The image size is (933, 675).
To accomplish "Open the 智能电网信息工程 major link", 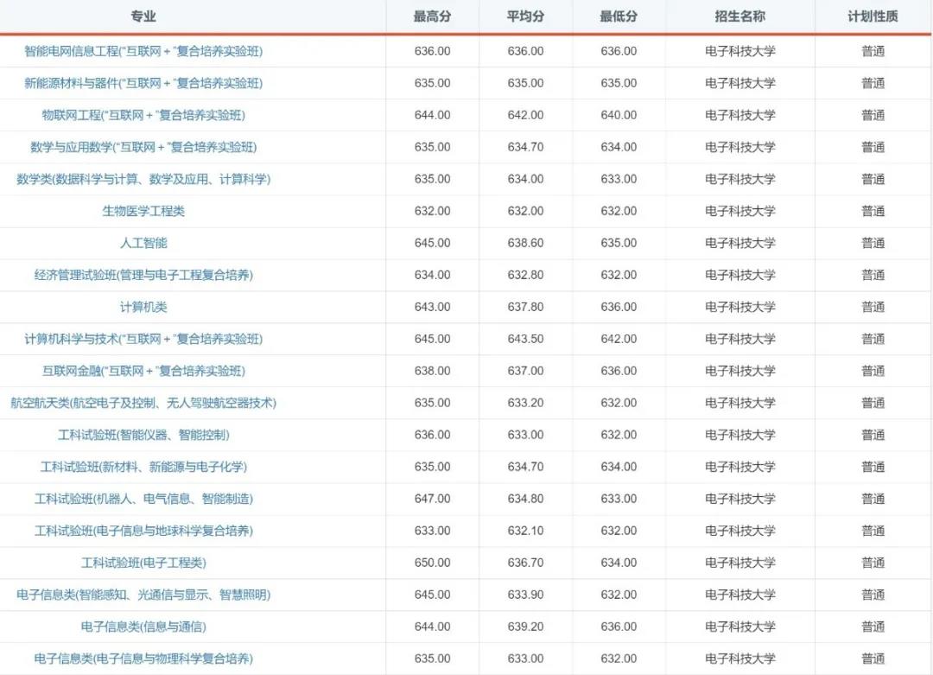I will pos(143,51).
